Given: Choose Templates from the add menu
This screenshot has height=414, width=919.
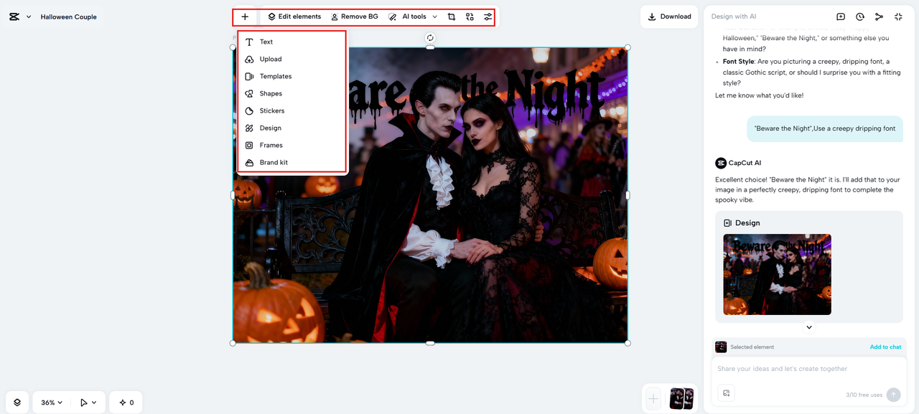Looking at the screenshot, I should (x=292, y=76).
